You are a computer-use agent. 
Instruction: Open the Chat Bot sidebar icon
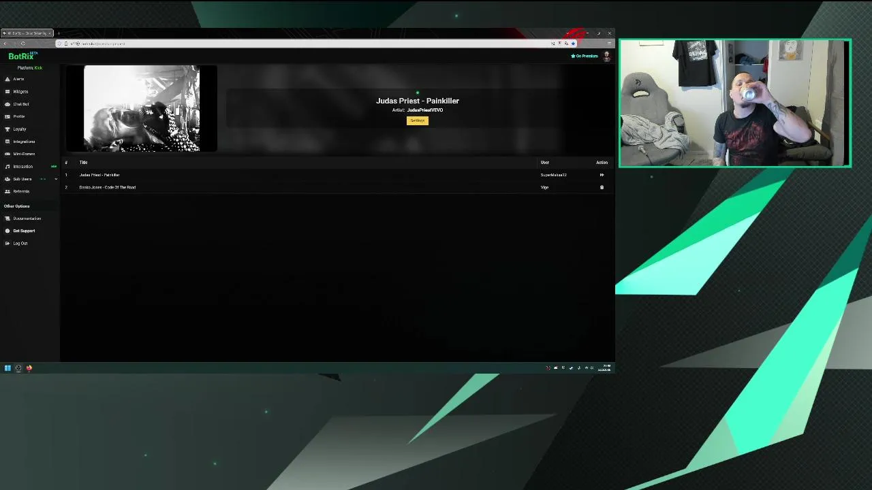click(x=7, y=104)
